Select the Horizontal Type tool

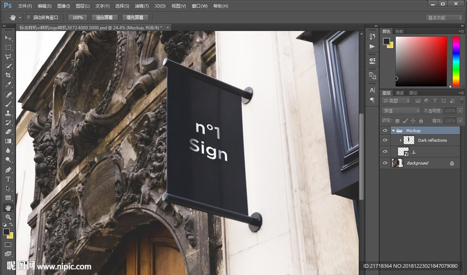(8, 179)
